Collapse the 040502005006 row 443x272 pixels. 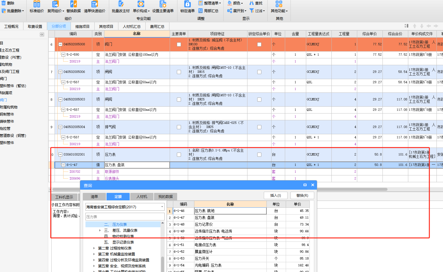pyautogui.click(x=60, y=72)
